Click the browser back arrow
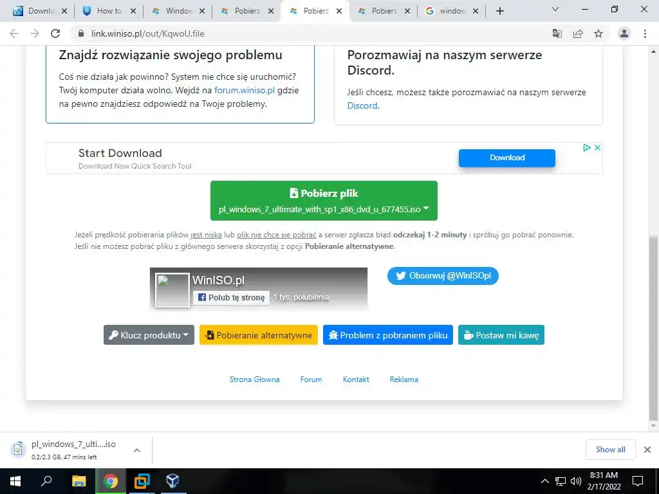Viewport: 659px width, 494px height. (14, 33)
